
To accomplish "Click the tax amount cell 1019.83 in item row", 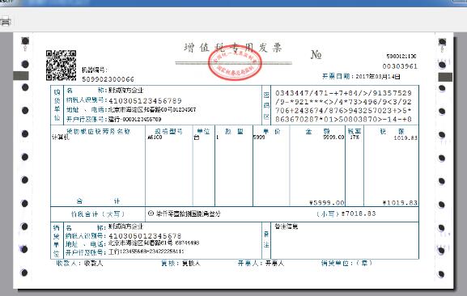I will (405, 138).
